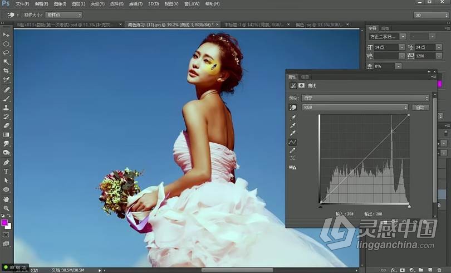The width and height of the screenshot is (451, 273).
Task: Open the leading 24 dropdown
Action: [x=439, y=47]
